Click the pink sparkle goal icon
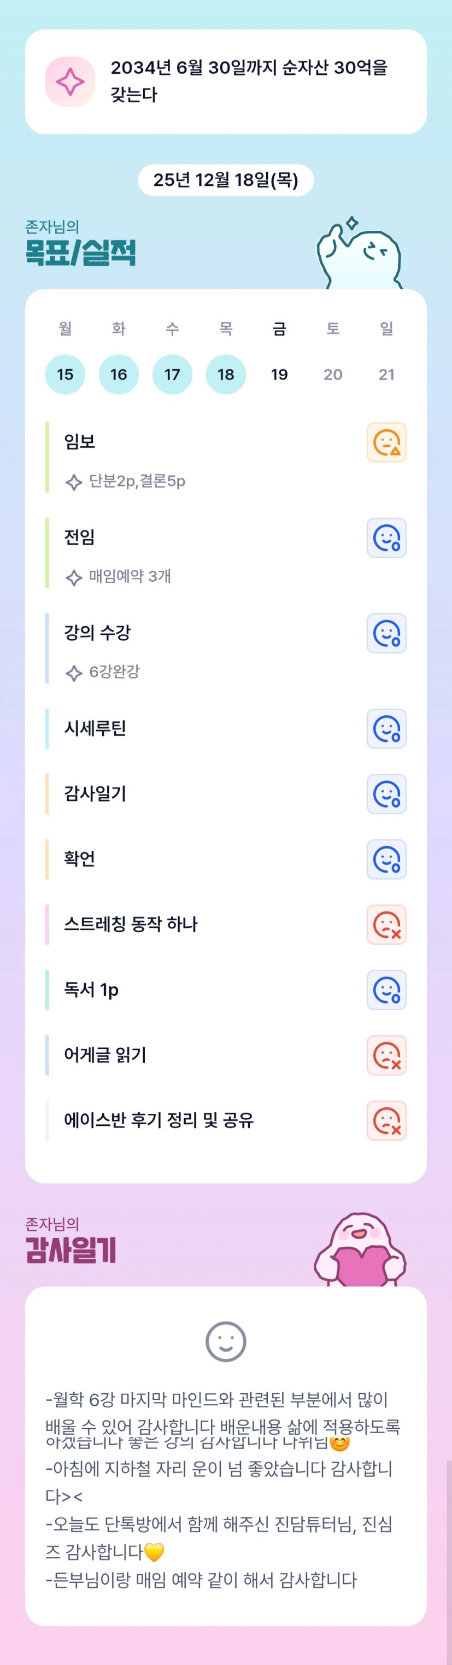The image size is (452, 1665). click(x=70, y=82)
